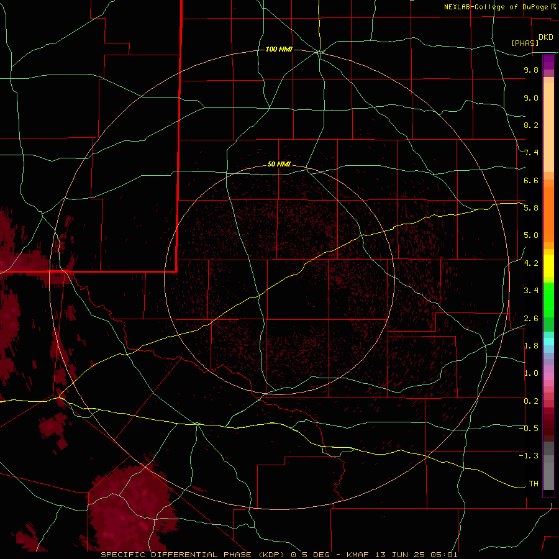
Task: Click the 50 NMI range ring label
Action: pyautogui.click(x=279, y=164)
